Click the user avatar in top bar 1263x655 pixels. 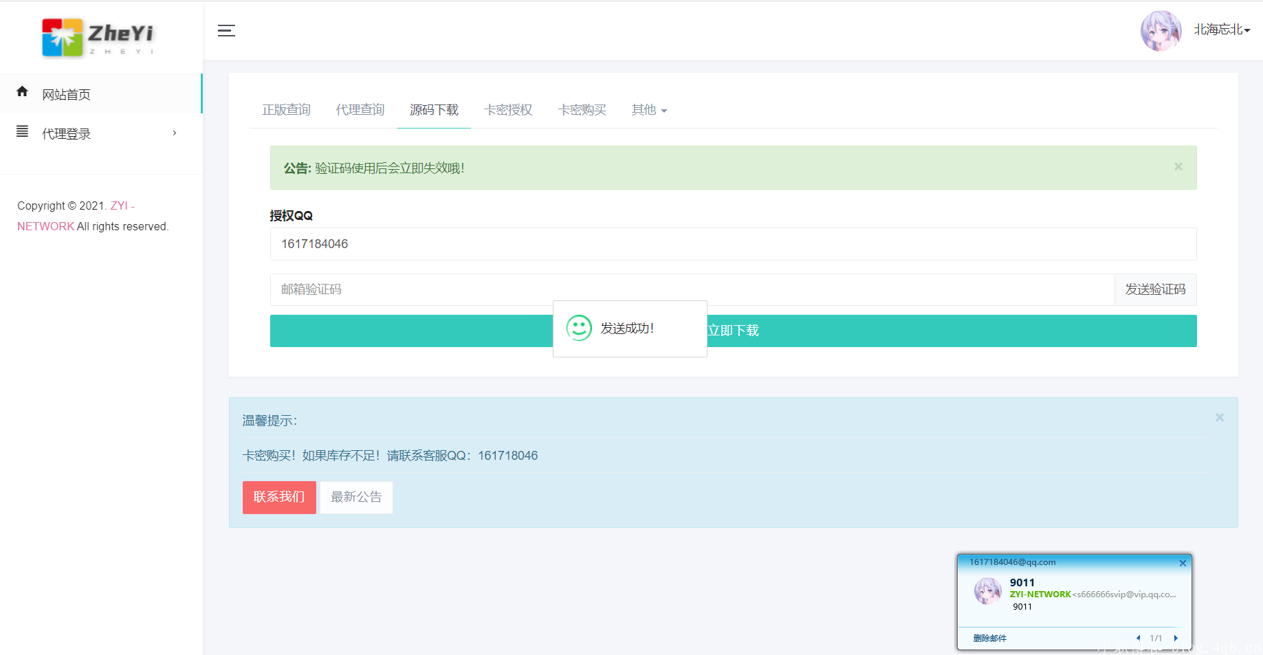click(x=1160, y=31)
